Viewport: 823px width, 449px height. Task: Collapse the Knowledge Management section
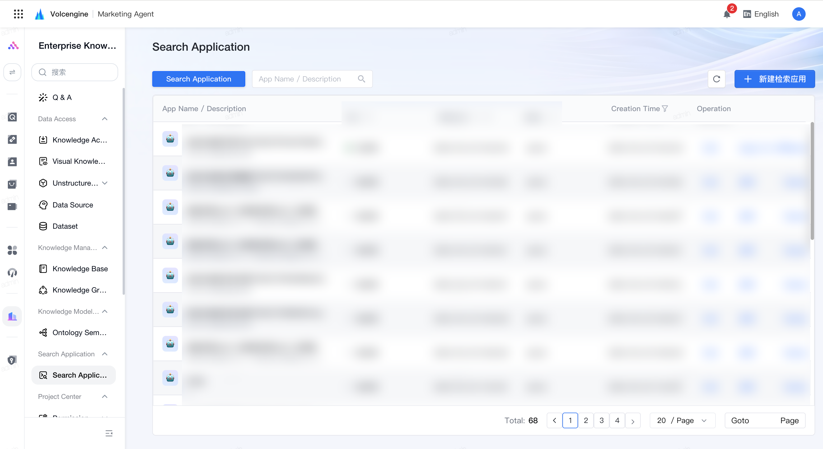point(104,247)
